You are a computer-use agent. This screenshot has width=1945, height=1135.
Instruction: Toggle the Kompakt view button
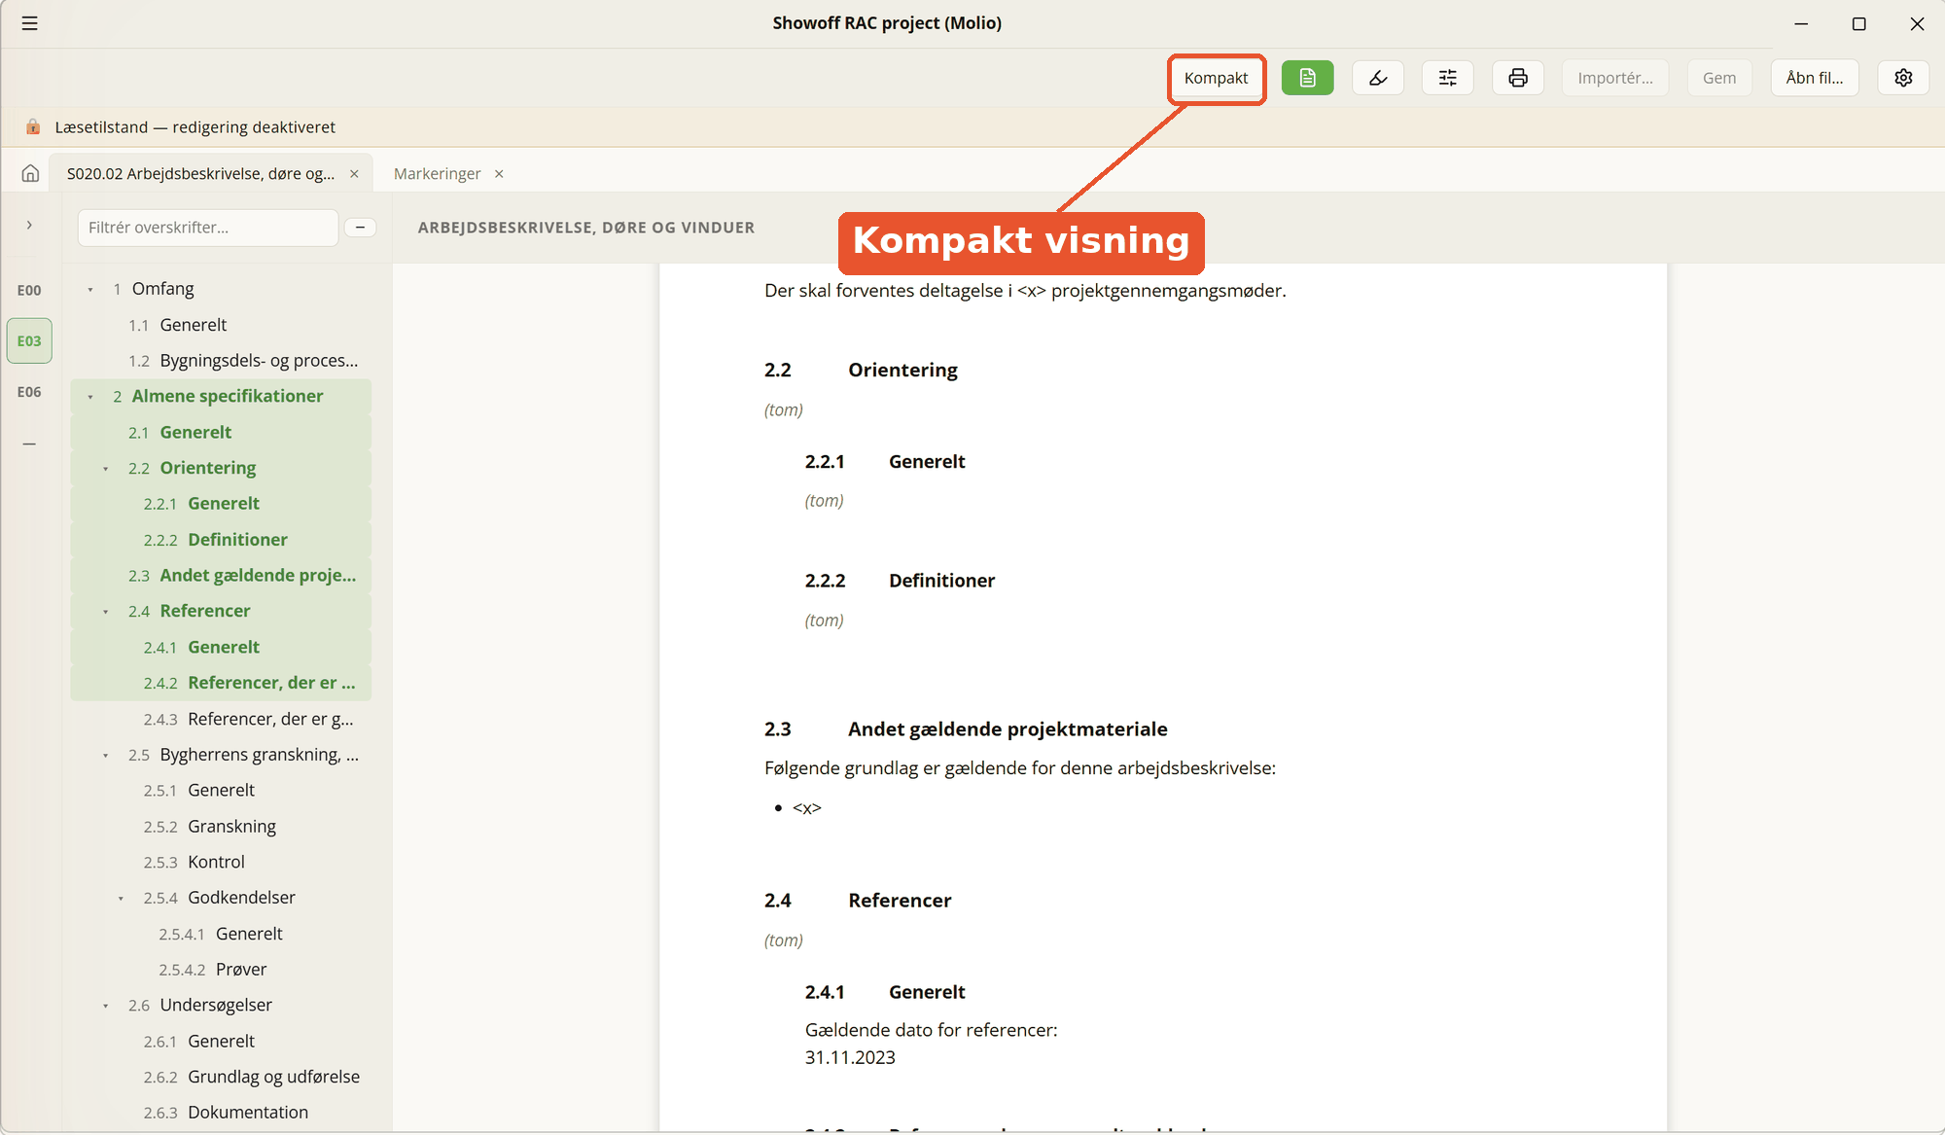1216,78
